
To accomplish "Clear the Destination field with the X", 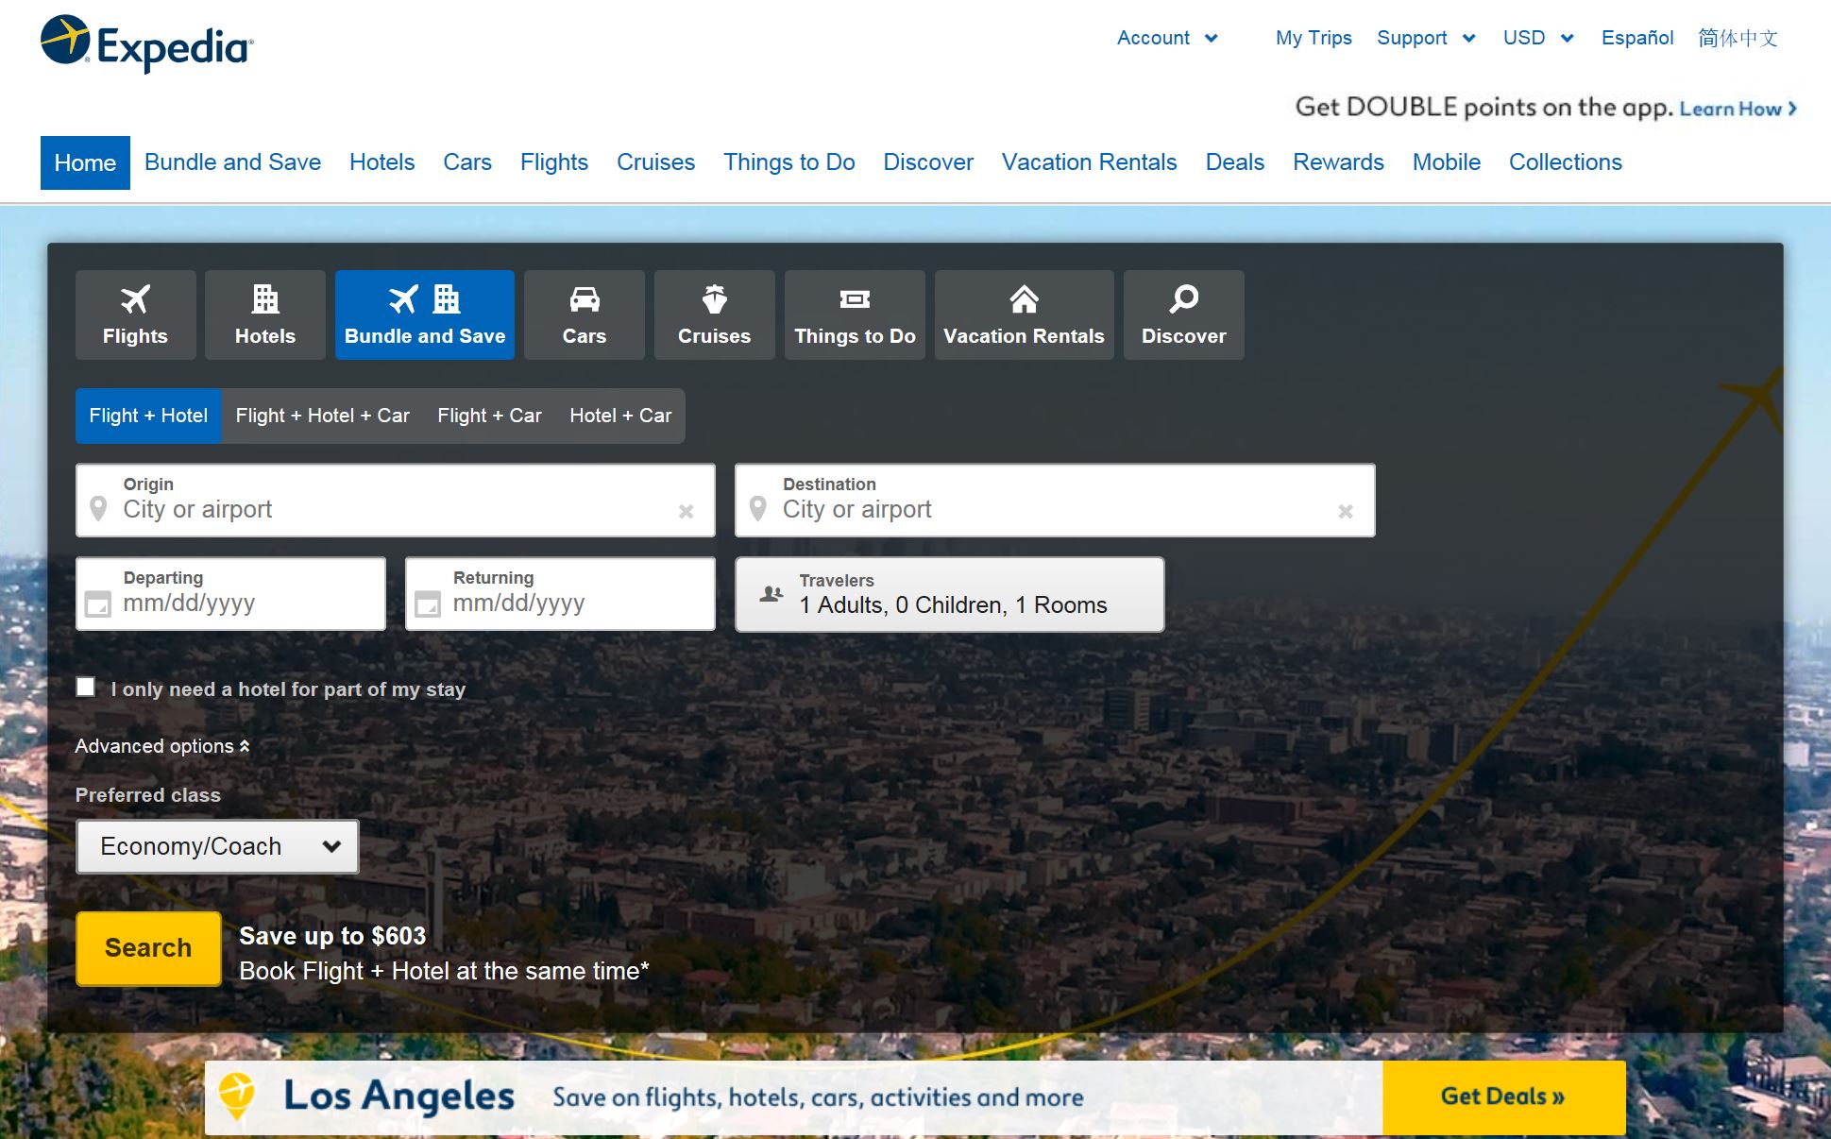I will (1346, 511).
